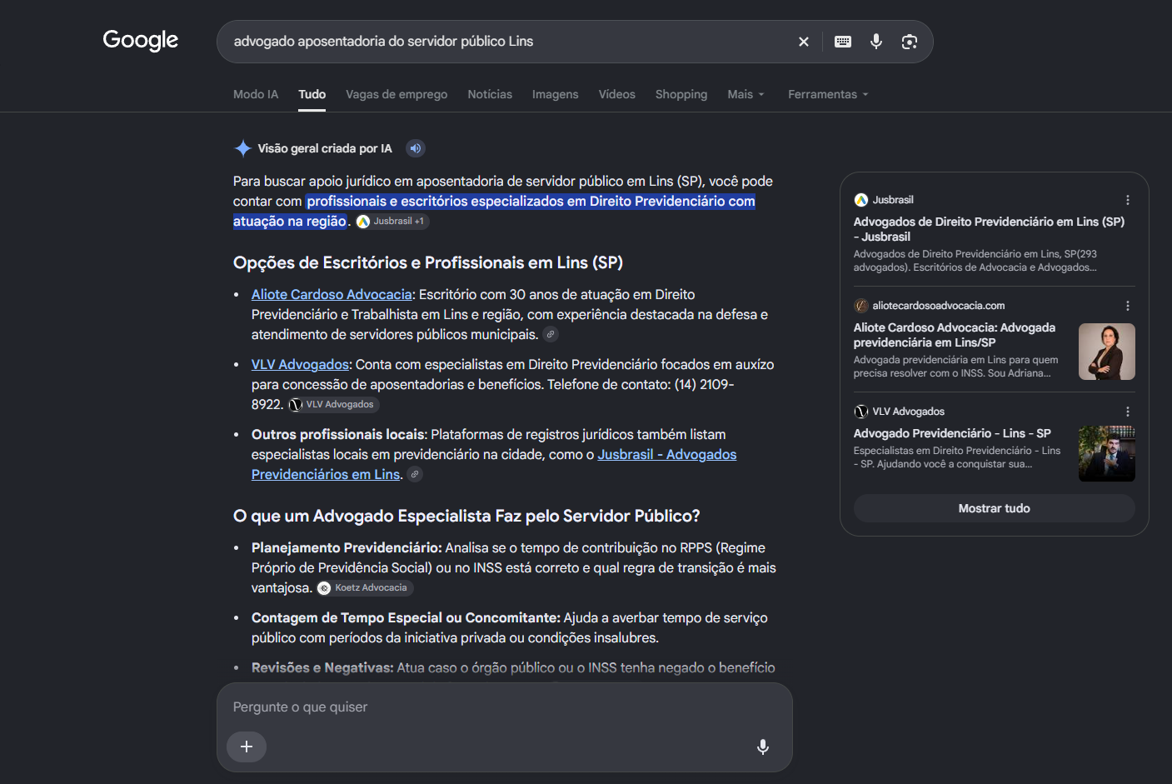Open the Advogados de Direito Previdenciário Jusbrasil card title
Viewport: 1172px width, 784px height.
point(989,229)
